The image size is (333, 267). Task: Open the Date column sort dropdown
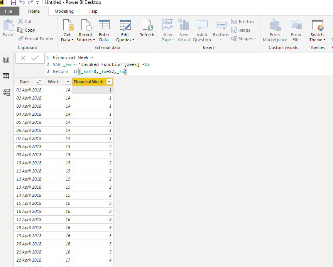click(x=39, y=82)
